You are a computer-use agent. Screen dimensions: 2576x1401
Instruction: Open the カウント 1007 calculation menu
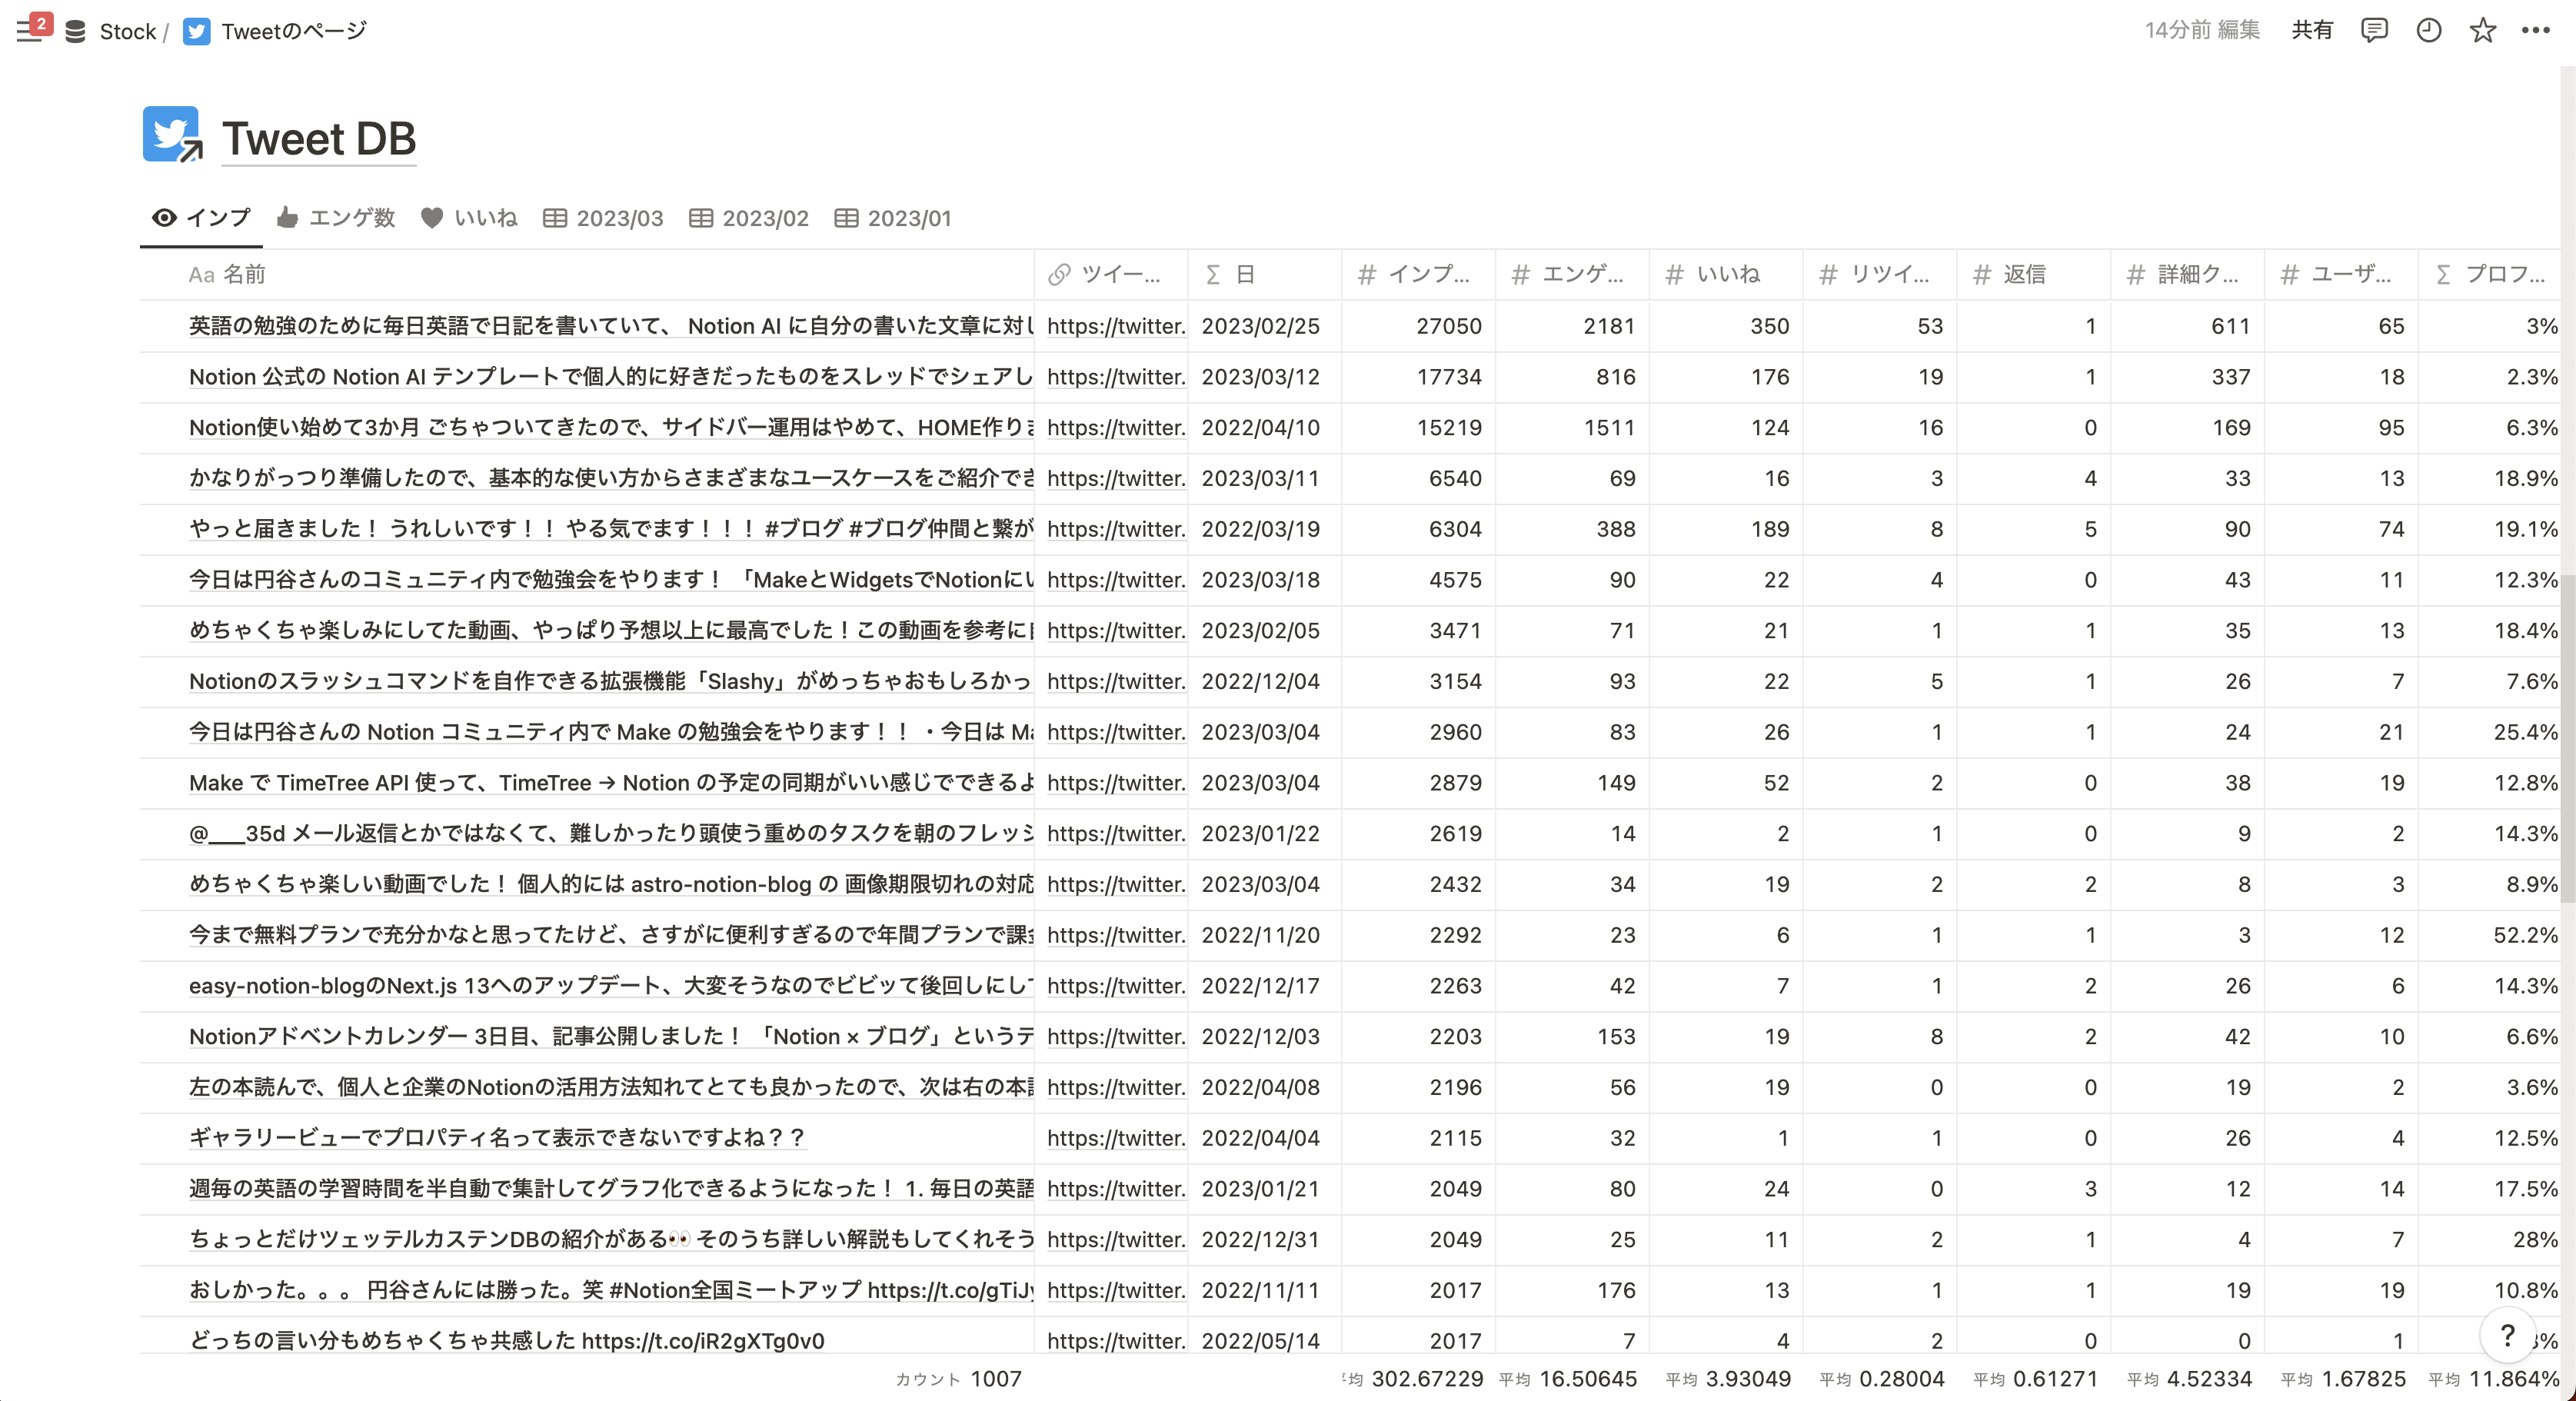[x=958, y=1379]
